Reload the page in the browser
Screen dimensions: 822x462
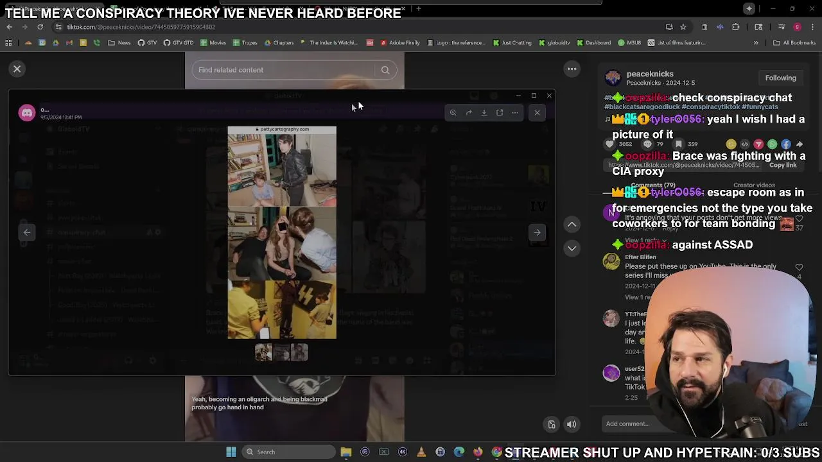40,27
